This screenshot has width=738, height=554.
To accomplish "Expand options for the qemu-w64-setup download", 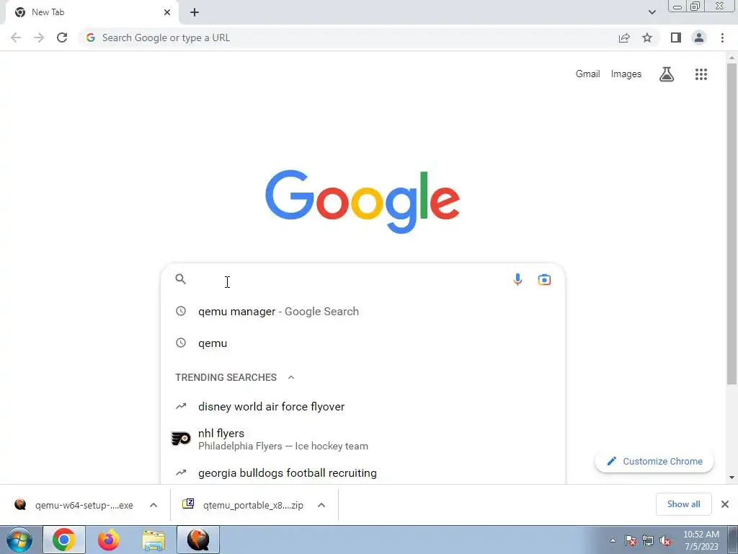I will click(154, 505).
